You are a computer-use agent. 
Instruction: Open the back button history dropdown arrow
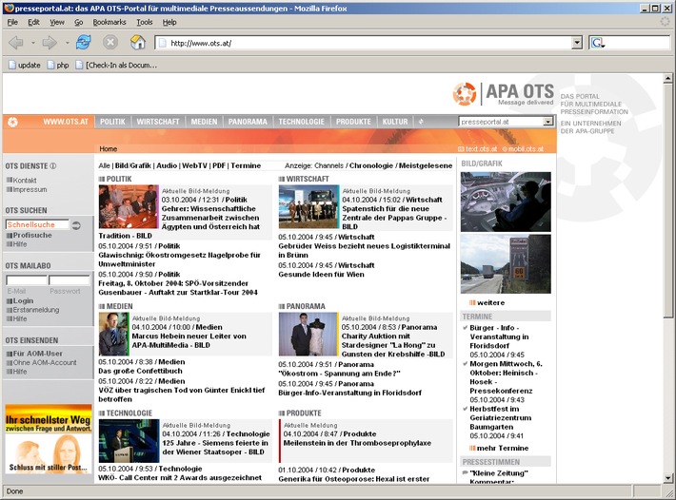point(32,43)
